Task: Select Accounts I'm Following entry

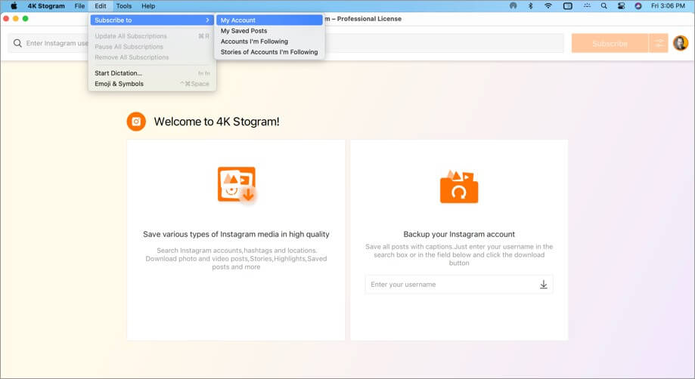Action: click(x=269, y=41)
